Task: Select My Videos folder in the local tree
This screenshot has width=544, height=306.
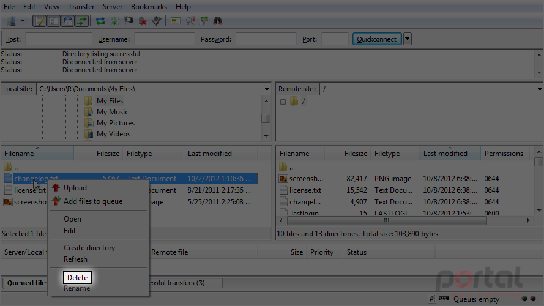Action: pos(113,134)
